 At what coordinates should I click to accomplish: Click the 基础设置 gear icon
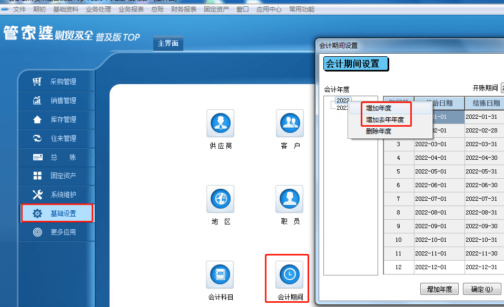click(x=37, y=213)
